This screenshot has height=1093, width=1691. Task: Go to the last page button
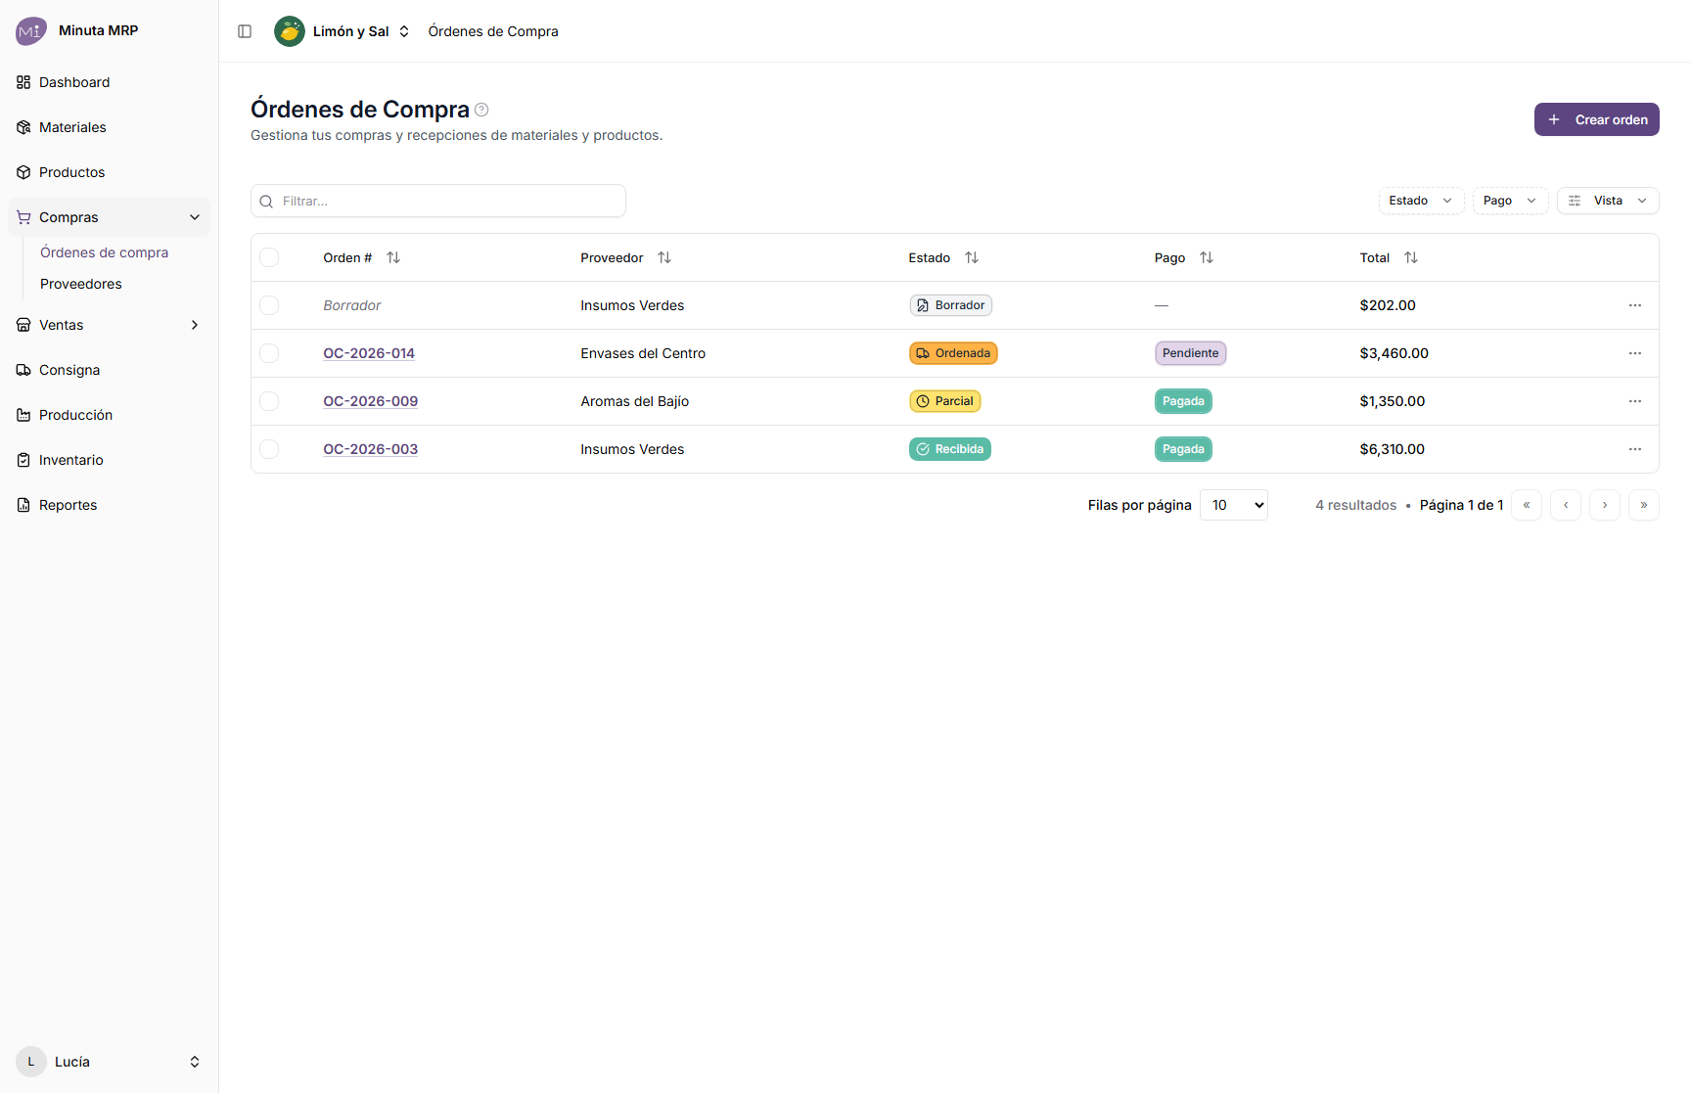[x=1643, y=505]
